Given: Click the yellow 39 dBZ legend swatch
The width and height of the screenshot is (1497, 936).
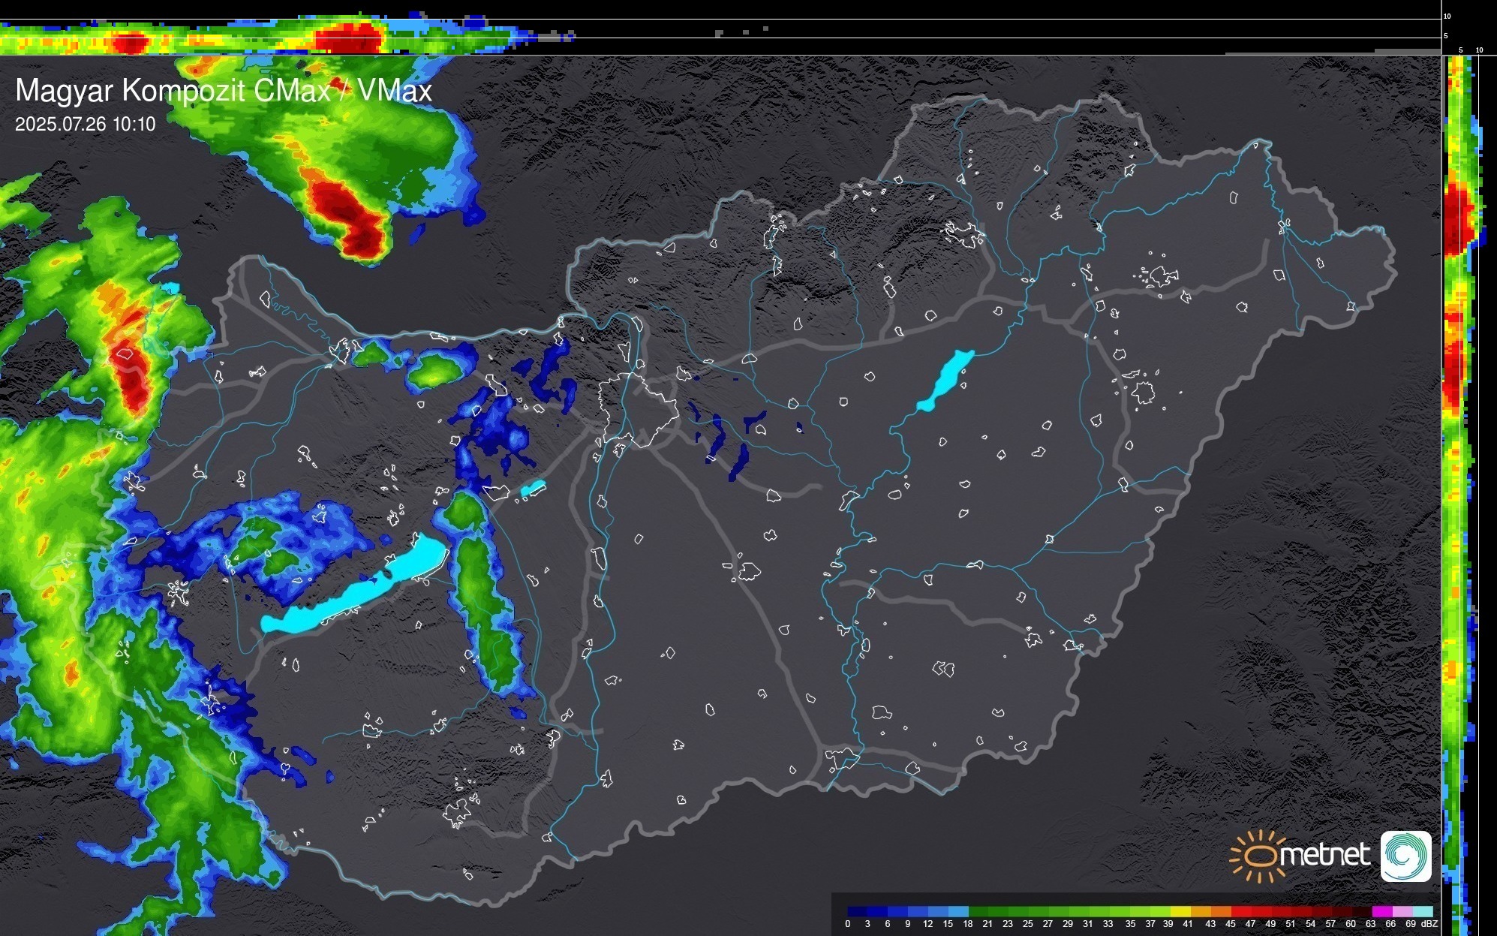Looking at the screenshot, I should tap(1179, 911).
